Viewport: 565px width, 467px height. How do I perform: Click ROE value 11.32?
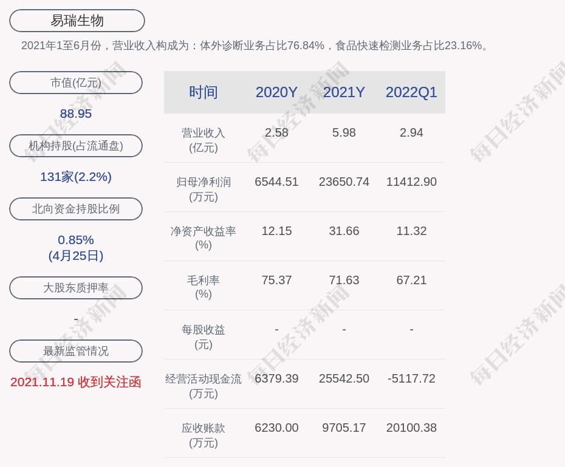411,231
